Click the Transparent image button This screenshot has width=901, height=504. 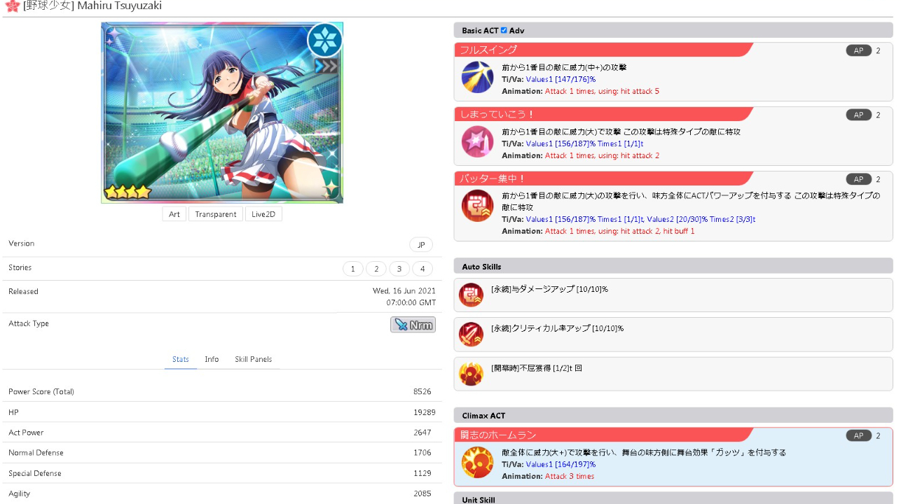click(216, 214)
